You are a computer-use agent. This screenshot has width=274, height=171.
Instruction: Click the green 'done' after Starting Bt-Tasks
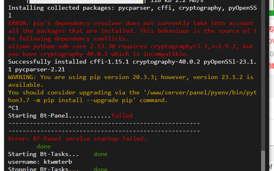[x=101, y=154]
